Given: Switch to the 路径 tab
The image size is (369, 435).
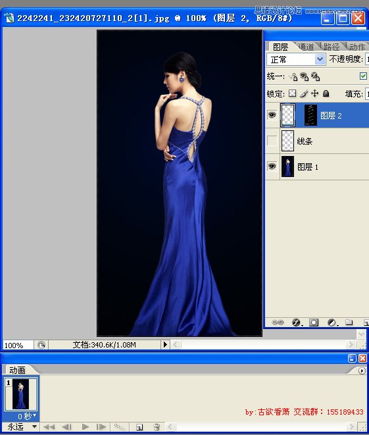Looking at the screenshot, I should (x=332, y=47).
